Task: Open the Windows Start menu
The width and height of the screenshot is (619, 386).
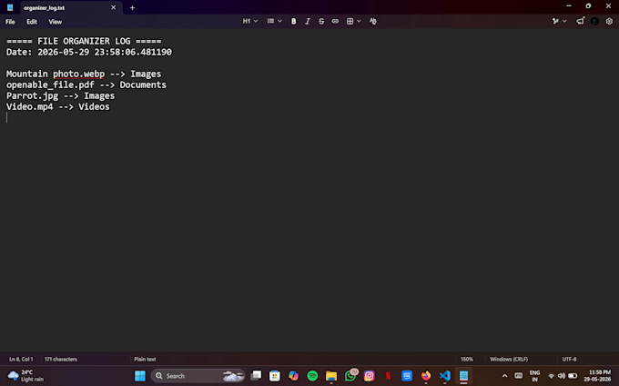Action: (x=140, y=376)
